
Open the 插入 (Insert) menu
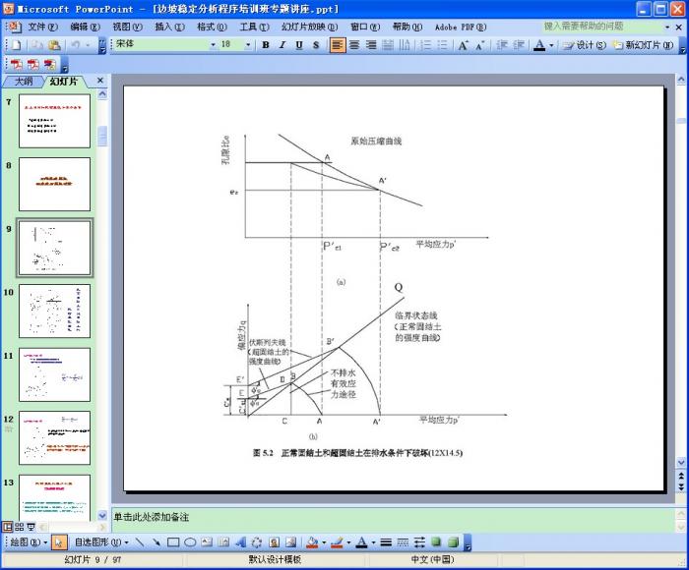click(x=168, y=27)
